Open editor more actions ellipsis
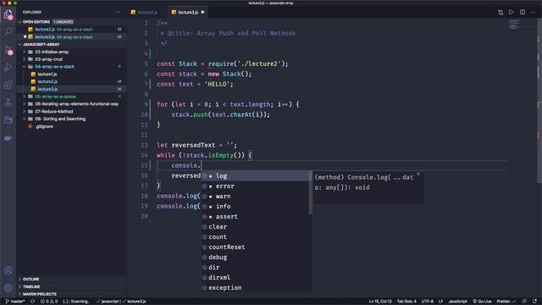 533,12
